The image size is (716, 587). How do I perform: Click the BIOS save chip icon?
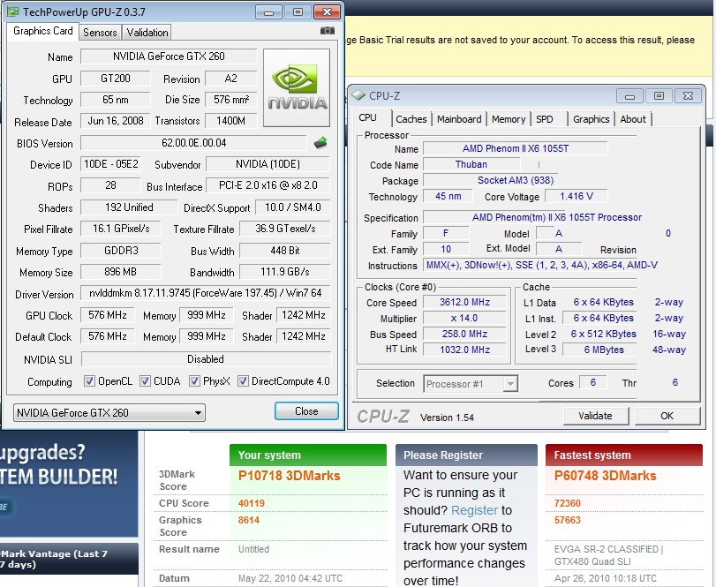coord(321,143)
